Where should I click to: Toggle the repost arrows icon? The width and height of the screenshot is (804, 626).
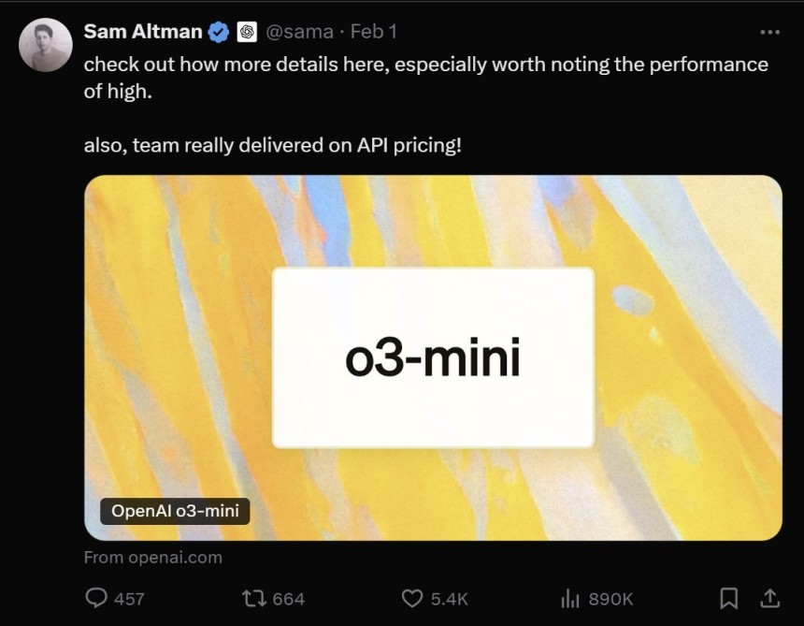click(253, 598)
